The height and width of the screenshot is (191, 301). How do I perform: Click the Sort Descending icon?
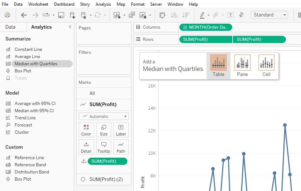click(186, 15)
